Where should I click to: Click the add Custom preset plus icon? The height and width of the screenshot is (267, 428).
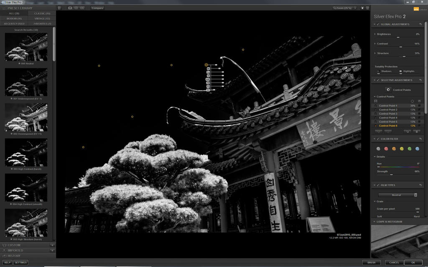click(52, 245)
